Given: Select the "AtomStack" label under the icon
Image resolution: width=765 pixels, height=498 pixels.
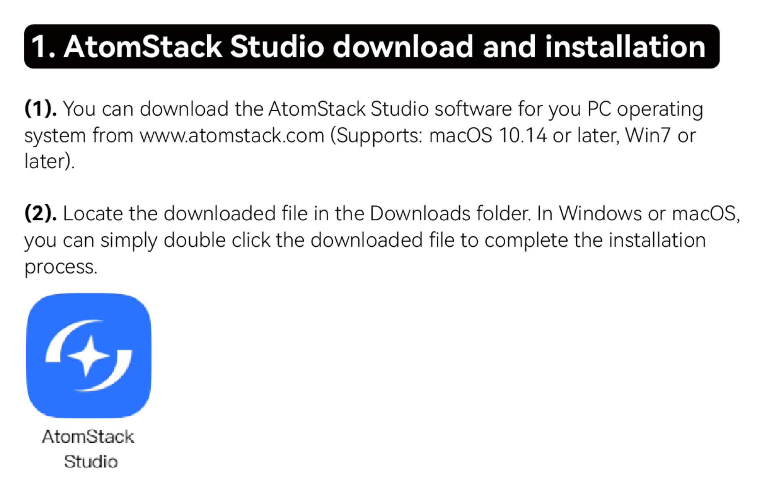Looking at the screenshot, I should (x=88, y=437).
